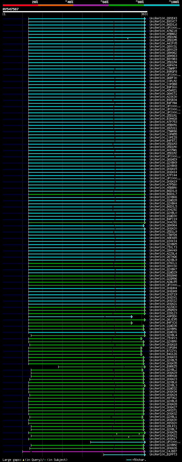Select the UniRef100_C5YRY3 label

pos(163,339)
